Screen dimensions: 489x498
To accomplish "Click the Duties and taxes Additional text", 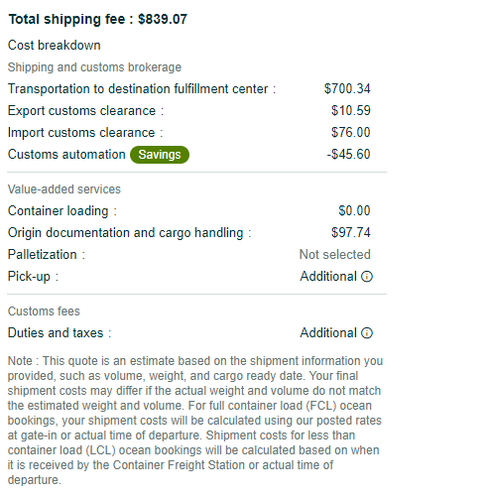I will pos(328,332).
